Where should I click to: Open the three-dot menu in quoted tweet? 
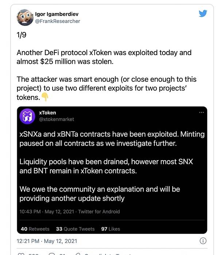[201, 112]
